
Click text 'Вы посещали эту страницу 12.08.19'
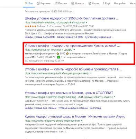44,61
